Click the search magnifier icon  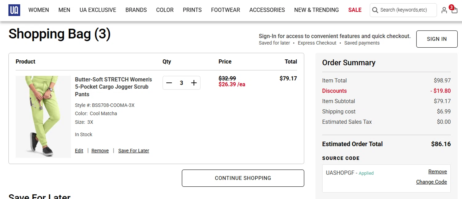(375, 10)
